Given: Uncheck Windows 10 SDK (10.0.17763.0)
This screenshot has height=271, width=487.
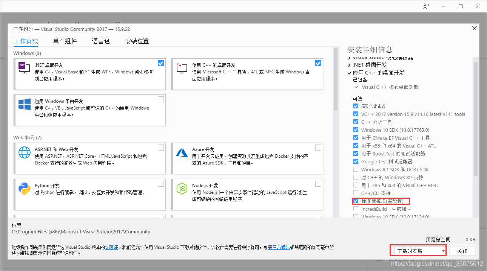Looking at the screenshot, I should (356, 130).
